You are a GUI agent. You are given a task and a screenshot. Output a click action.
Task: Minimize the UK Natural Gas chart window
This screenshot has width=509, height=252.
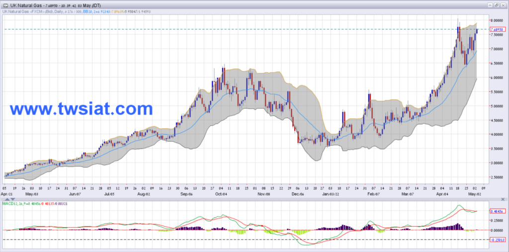(491, 5)
